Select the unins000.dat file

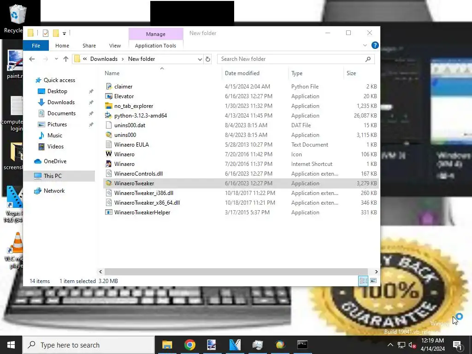click(130, 125)
